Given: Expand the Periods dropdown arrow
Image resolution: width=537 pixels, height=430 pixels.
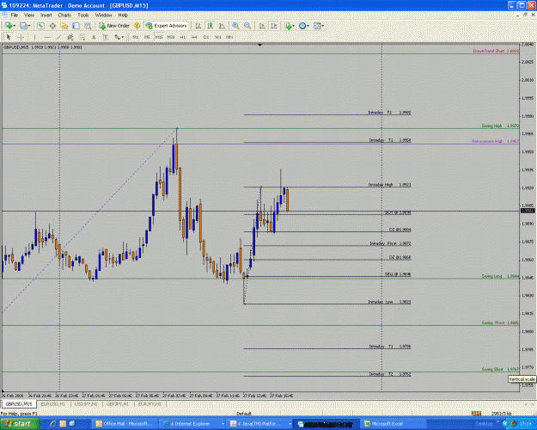Looking at the screenshot, I should 308,26.
